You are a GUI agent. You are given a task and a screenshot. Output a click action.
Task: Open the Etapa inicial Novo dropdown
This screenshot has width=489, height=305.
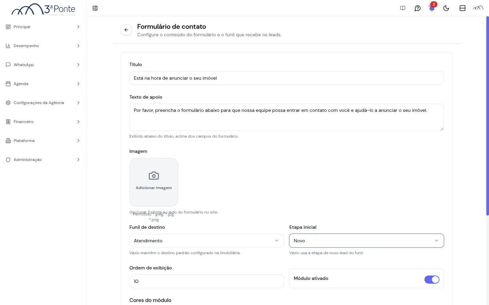tap(366, 241)
